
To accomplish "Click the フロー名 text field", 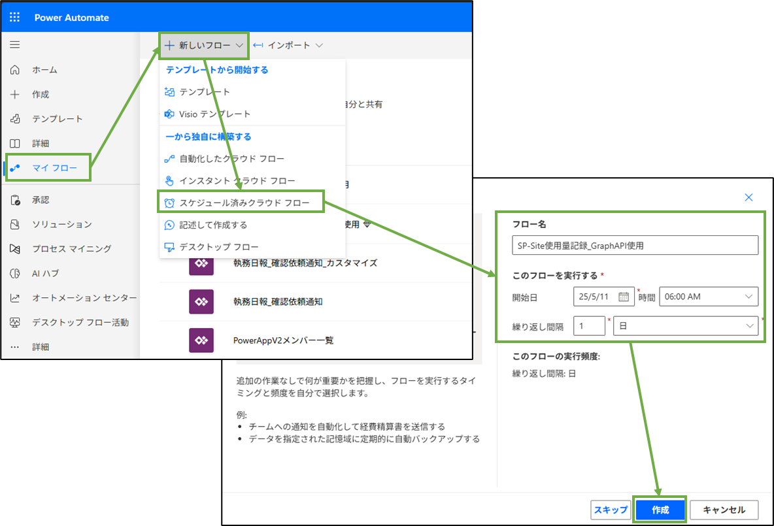I will pos(635,245).
